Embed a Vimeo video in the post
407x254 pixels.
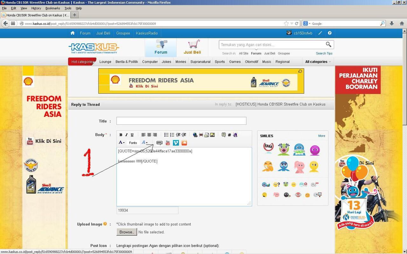[176, 143]
